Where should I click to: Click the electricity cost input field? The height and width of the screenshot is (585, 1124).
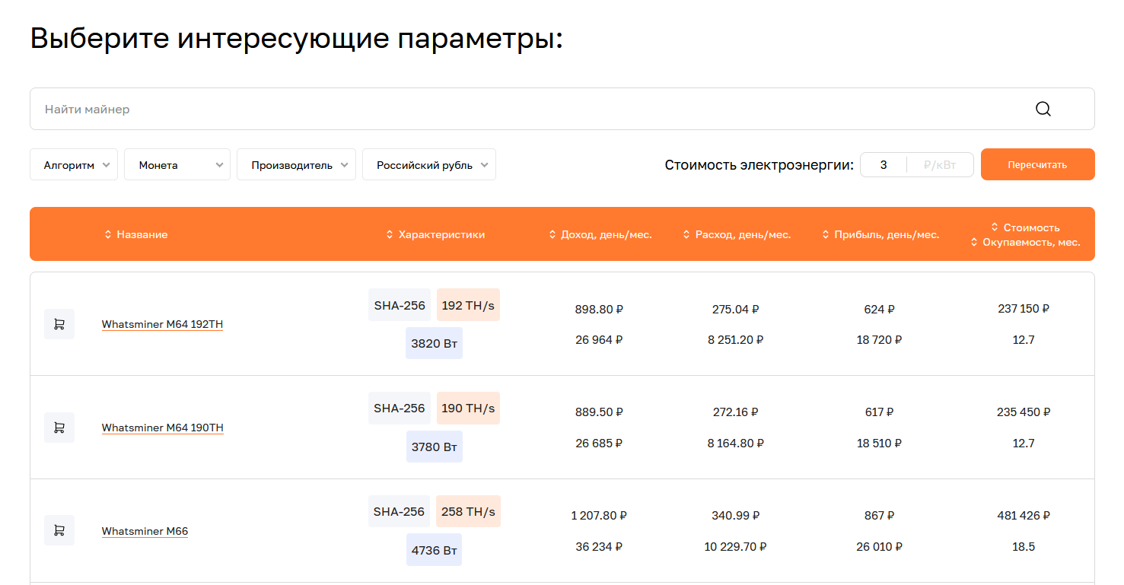(884, 164)
